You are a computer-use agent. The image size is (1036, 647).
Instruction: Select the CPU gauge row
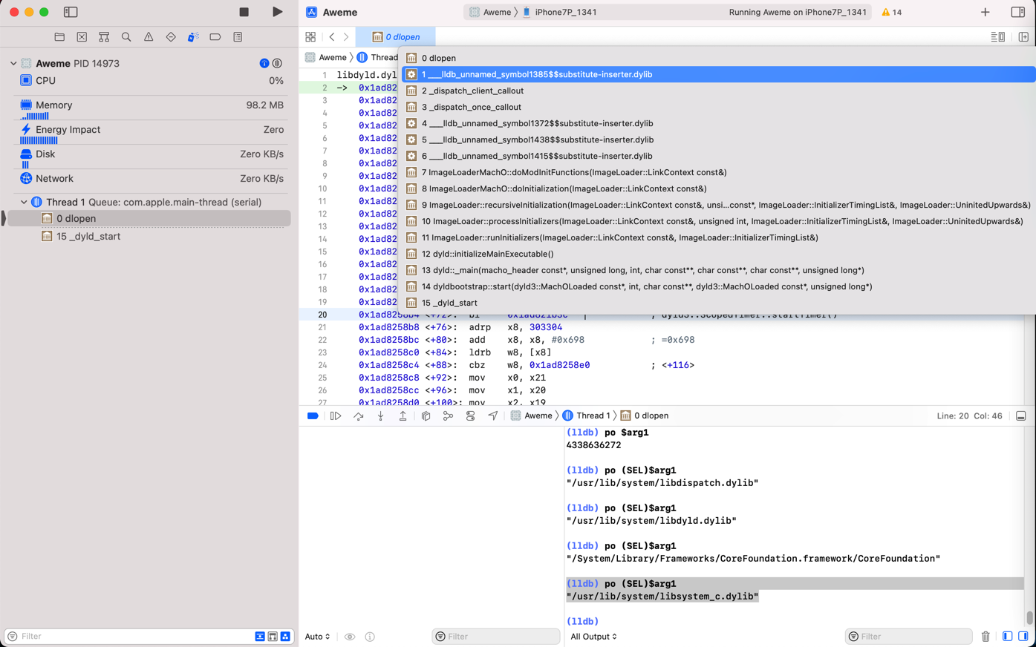point(152,80)
